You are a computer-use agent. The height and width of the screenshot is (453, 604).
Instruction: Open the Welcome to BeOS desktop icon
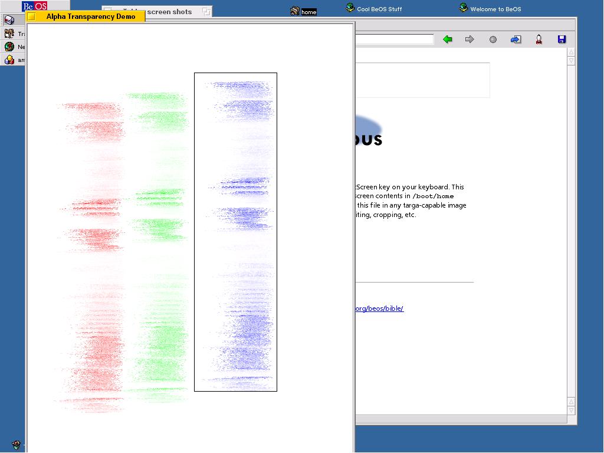[490, 8]
